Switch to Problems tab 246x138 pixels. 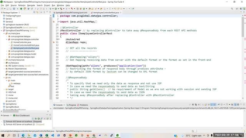click(83, 105)
